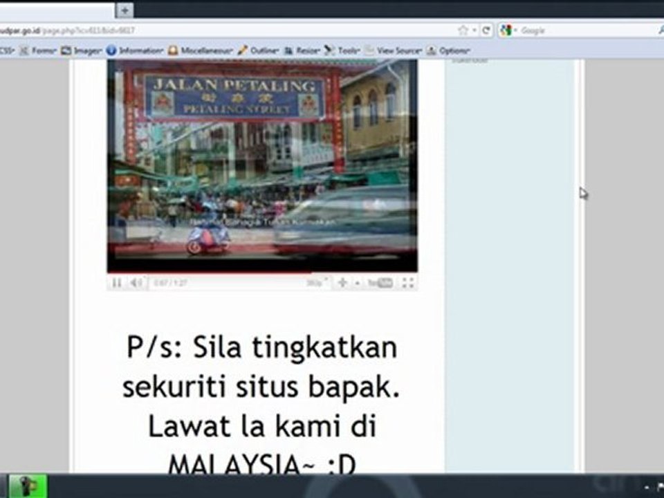Viewport: 664px width, 498px height.
Task: Open the Resize developer toolbar menu
Action: 302,50
